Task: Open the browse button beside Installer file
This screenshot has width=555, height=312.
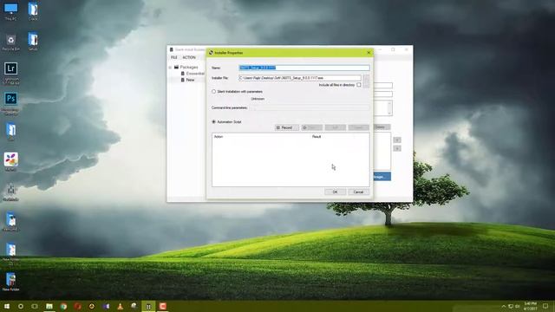Action: point(366,81)
